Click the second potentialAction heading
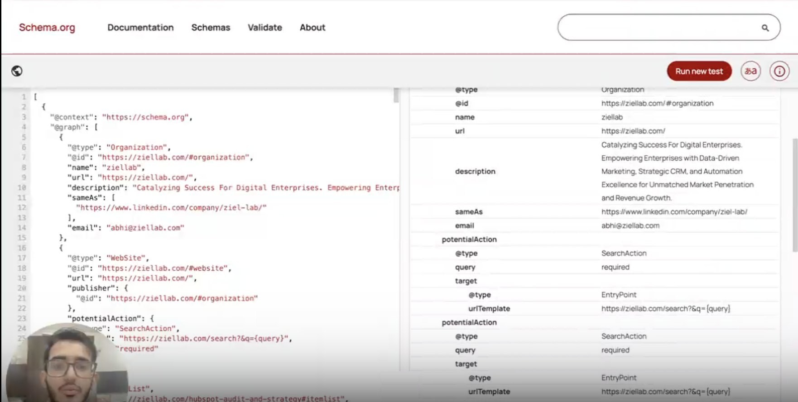 [469, 322]
